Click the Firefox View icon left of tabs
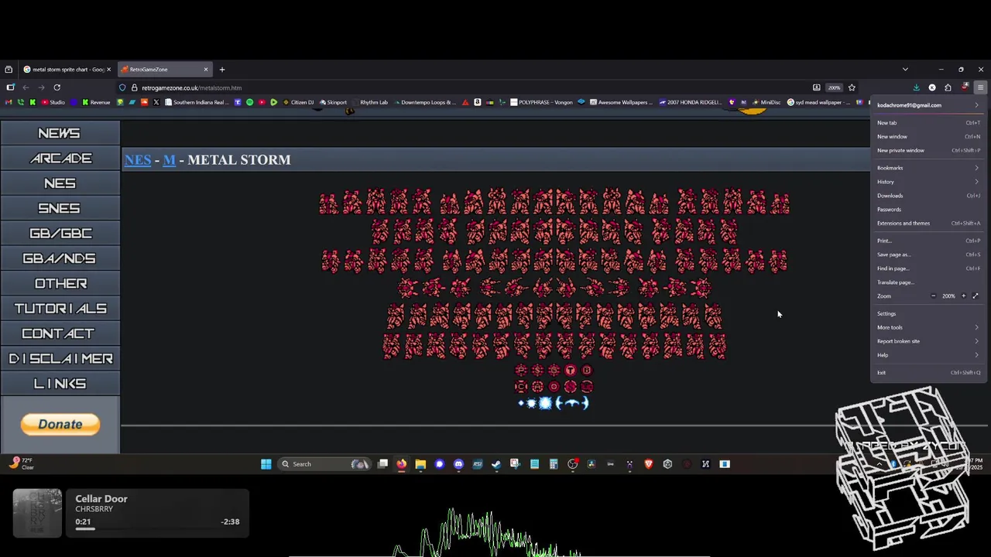991x557 pixels. [x=9, y=70]
